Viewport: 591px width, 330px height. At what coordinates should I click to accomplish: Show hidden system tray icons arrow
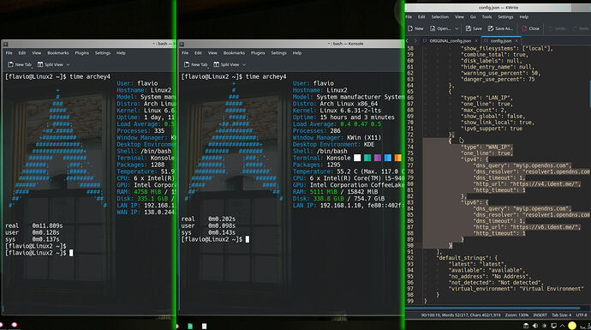tap(563, 326)
